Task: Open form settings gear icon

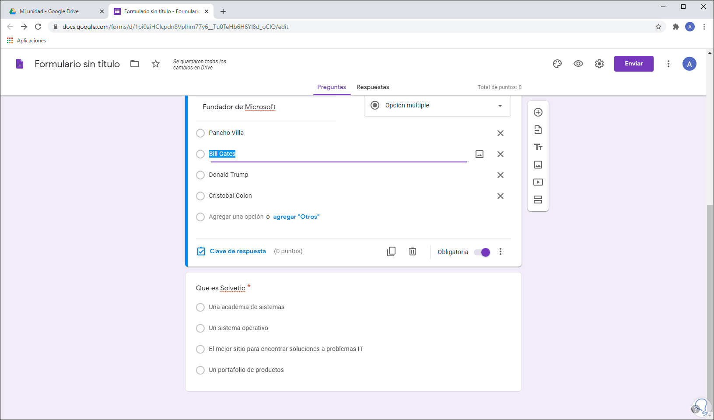Action: click(599, 64)
